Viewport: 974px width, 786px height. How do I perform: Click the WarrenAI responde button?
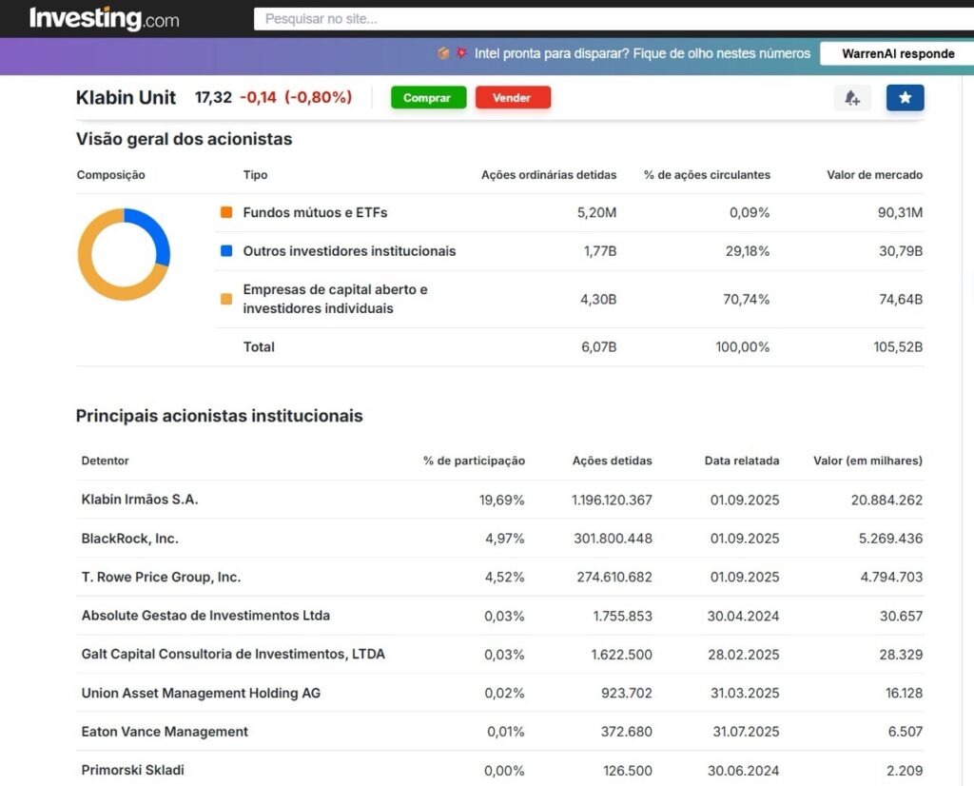click(897, 53)
